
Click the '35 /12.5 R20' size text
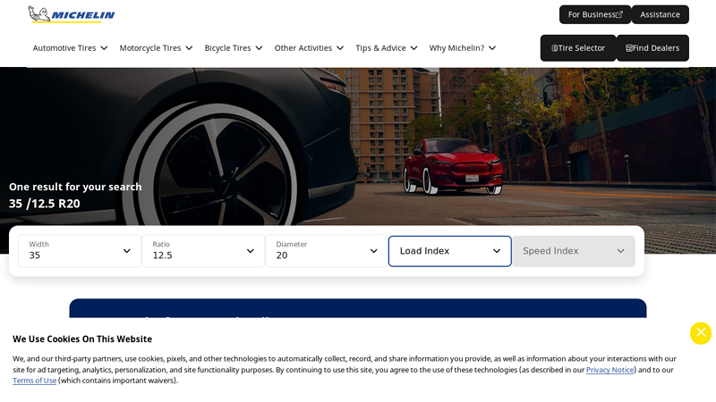tap(44, 204)
